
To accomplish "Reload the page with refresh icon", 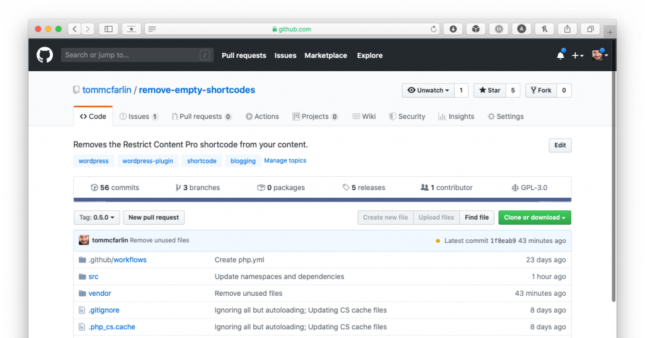I will coord(433,29).
